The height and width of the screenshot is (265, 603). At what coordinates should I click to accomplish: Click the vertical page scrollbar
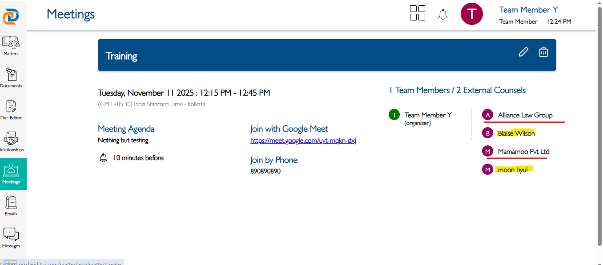(599, 124)
